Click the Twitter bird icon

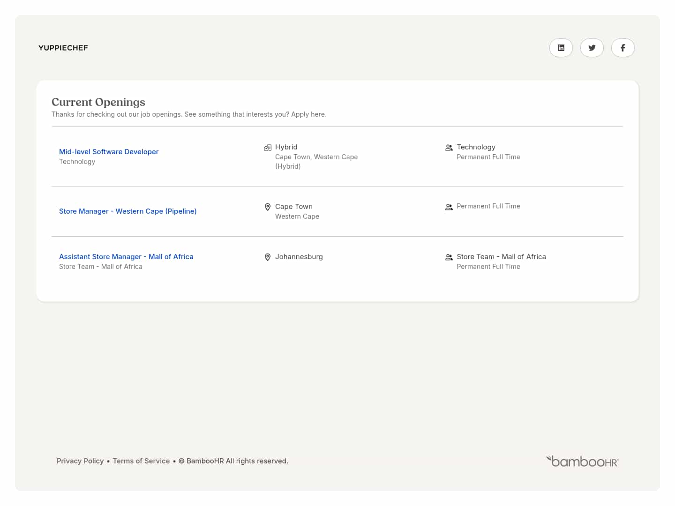[x=592, y=48]
